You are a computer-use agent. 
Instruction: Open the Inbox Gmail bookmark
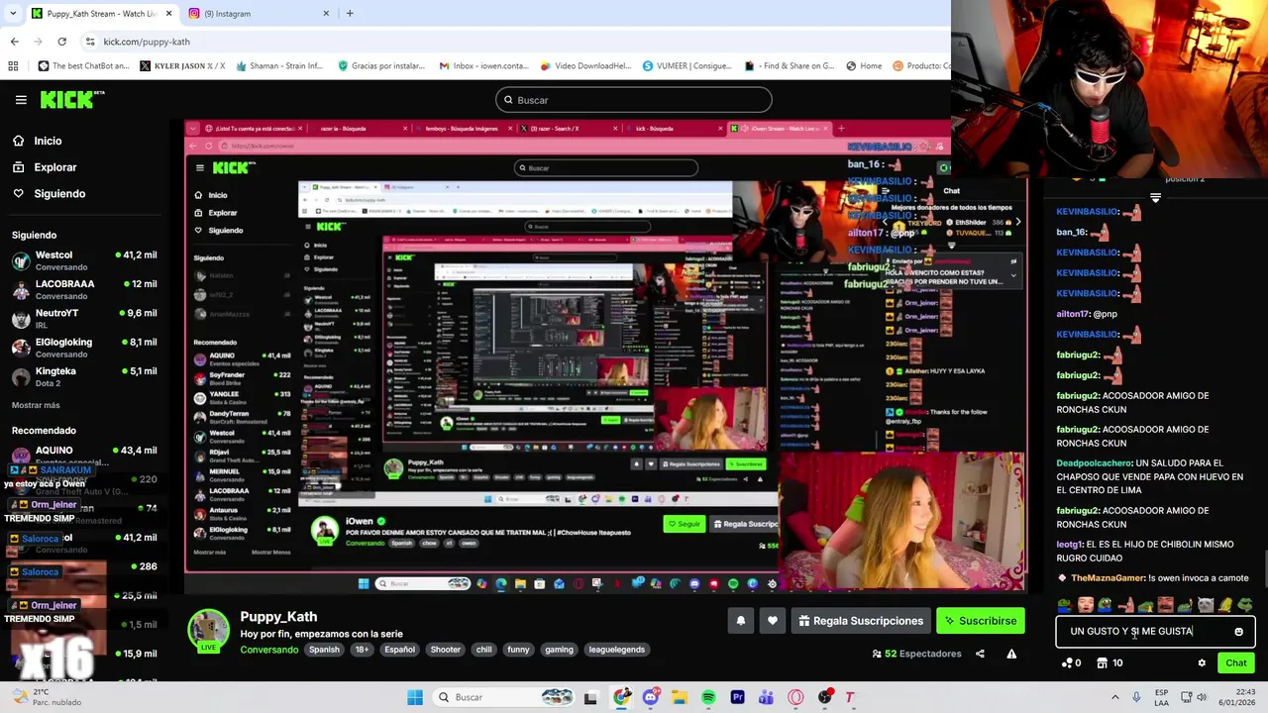pyautogui.click(x=482, y=66)
